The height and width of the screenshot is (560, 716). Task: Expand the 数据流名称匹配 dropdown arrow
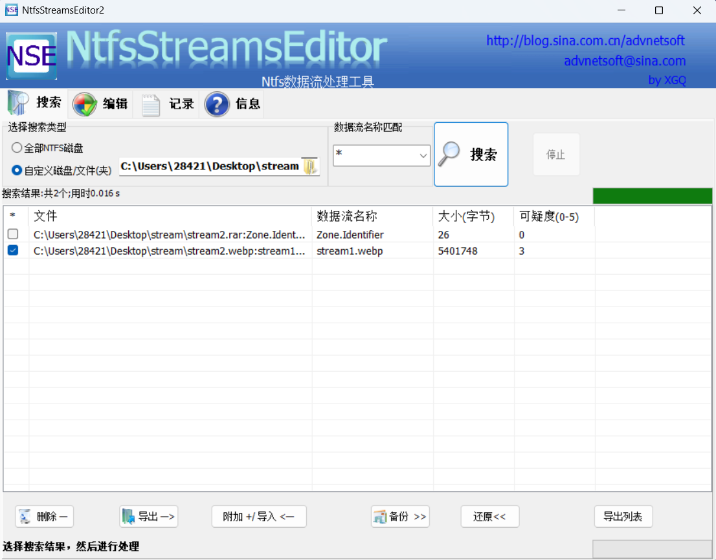(x=423, y=155)
